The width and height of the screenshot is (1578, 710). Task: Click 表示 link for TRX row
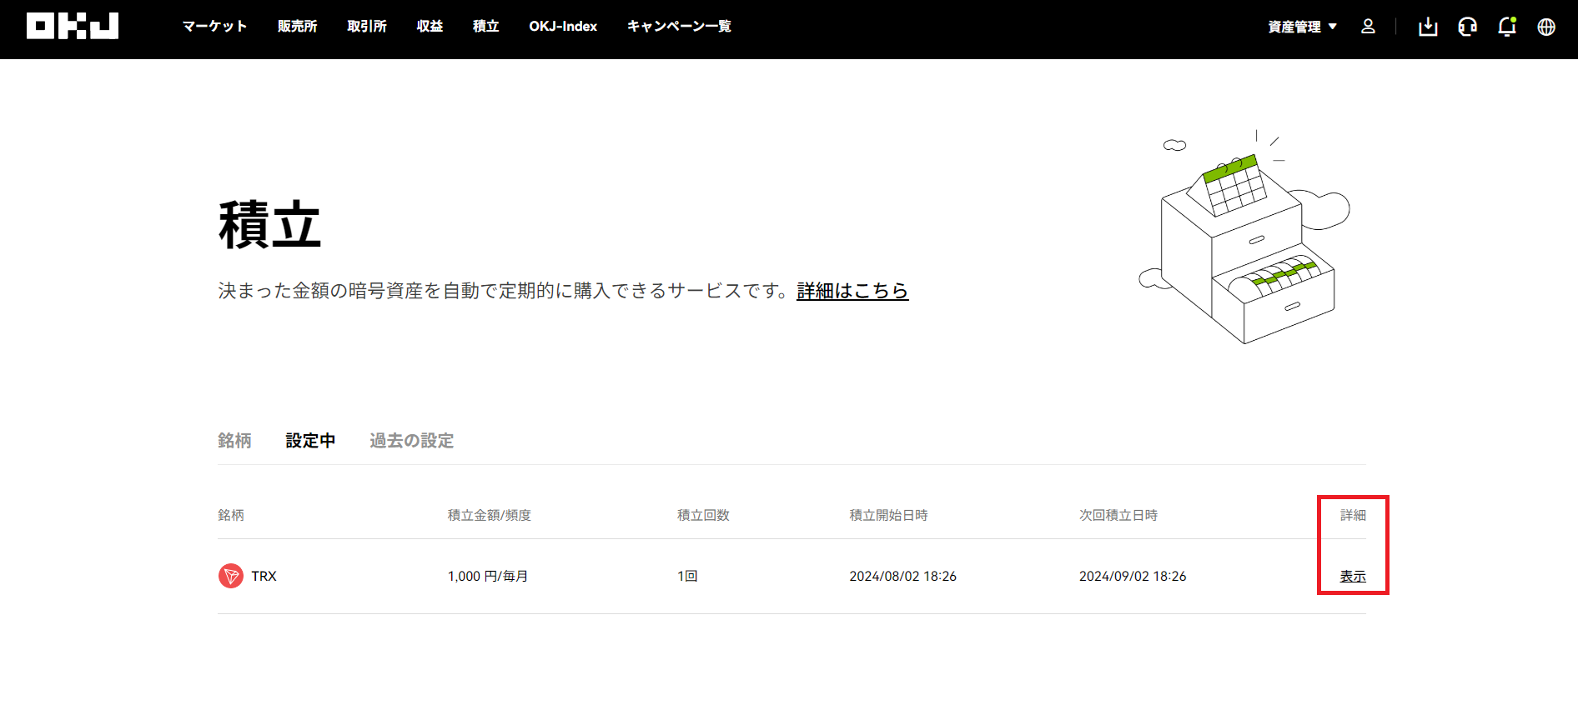tap(1353, 576)
